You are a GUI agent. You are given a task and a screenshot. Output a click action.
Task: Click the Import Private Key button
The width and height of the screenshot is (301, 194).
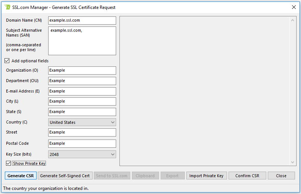point(206,176)
